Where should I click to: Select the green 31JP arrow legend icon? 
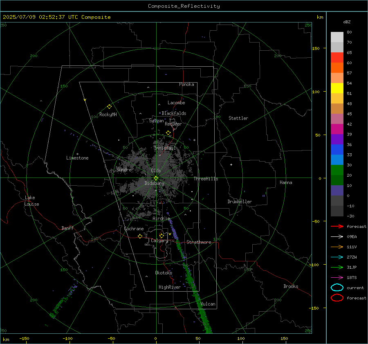click(337, 267)
